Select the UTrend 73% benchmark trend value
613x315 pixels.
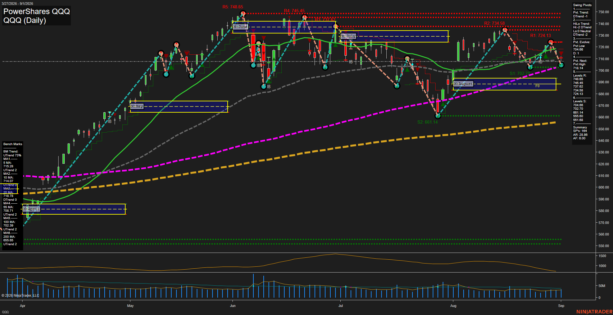tap(12, 155)
